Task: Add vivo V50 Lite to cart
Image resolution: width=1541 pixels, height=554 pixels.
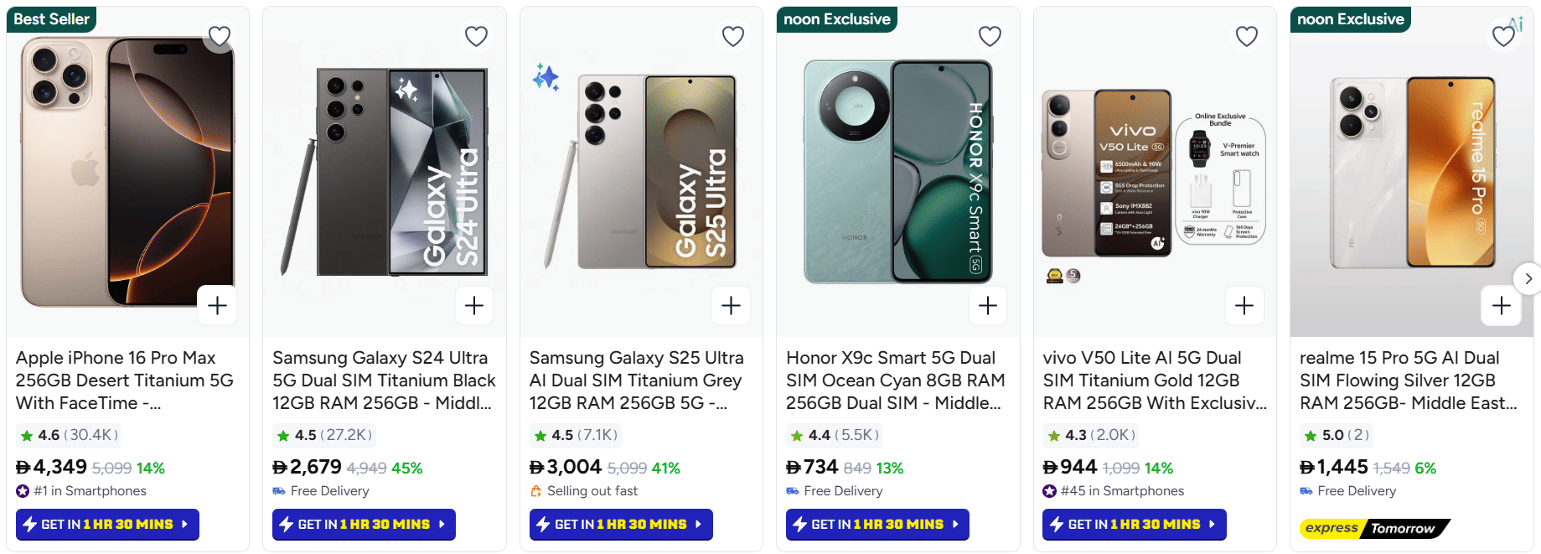Action: [1244, 306]
